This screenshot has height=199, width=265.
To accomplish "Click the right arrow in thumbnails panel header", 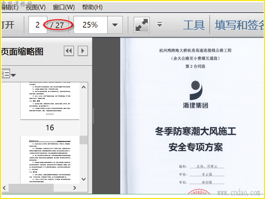I will pos(82,51).
